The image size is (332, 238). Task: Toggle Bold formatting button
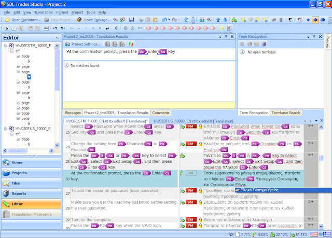tap(7, 28)
